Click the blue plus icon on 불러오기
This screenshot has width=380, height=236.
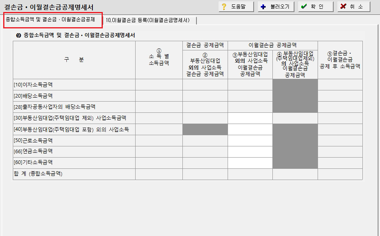click(x=263, y=7)
